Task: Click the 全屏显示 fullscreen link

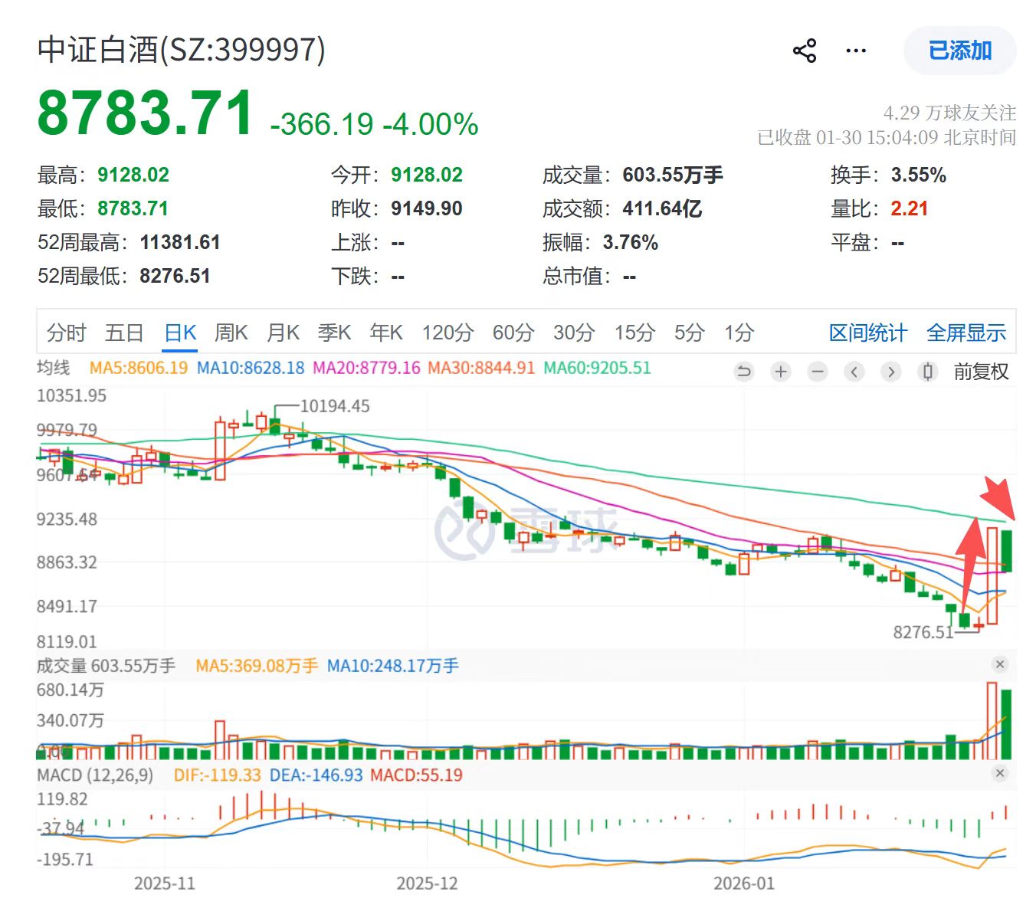Action: (966, 333)
